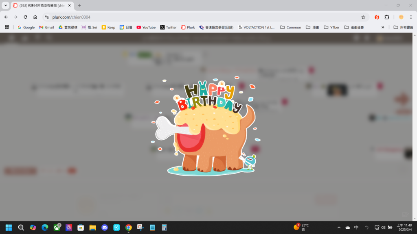Open Windows taskbar search
Viewport: 417px width, 234px height.
(21, 227)
